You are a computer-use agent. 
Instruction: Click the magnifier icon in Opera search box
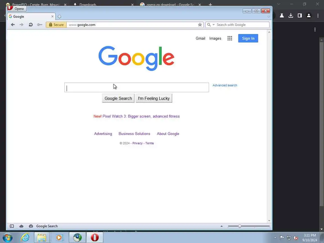(x=209, y=25)
